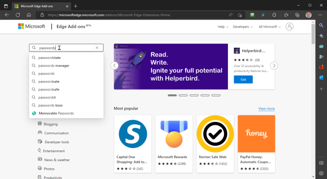The width and height of the screenshot is (327, 179).
Task: Choose the plain passwords suggestion
Action: 66,74
